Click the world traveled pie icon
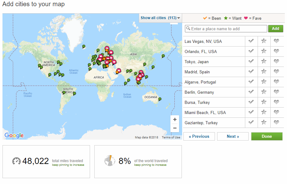This screenshot has height=184, width=287. (x=110, y=161)
